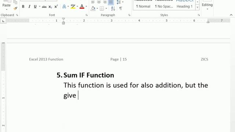Open the Styles pane launcher
The width and height of the screenshot is (235, 132).
point(199,15)
